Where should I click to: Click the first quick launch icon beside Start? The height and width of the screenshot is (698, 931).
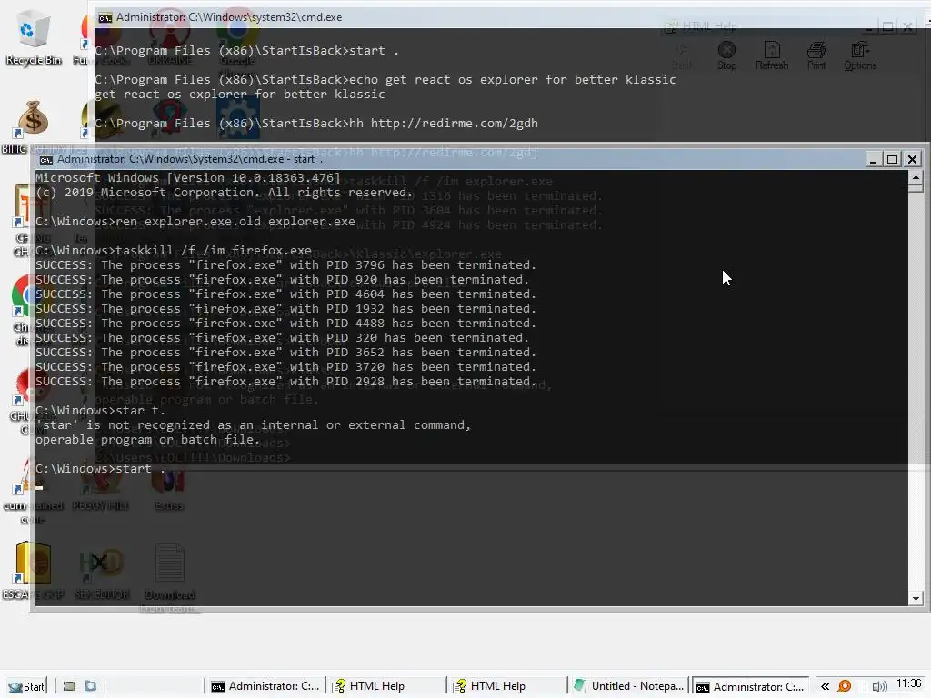tap(69, 686)
